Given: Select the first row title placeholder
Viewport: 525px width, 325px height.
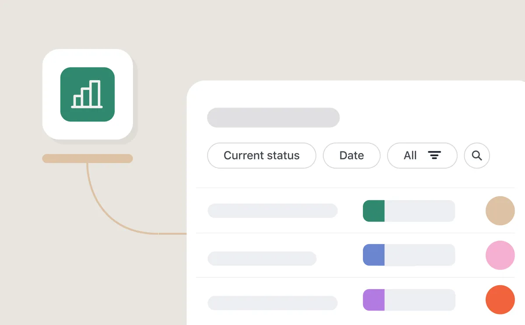Looking at the screenshot, I should click(273, 211).
